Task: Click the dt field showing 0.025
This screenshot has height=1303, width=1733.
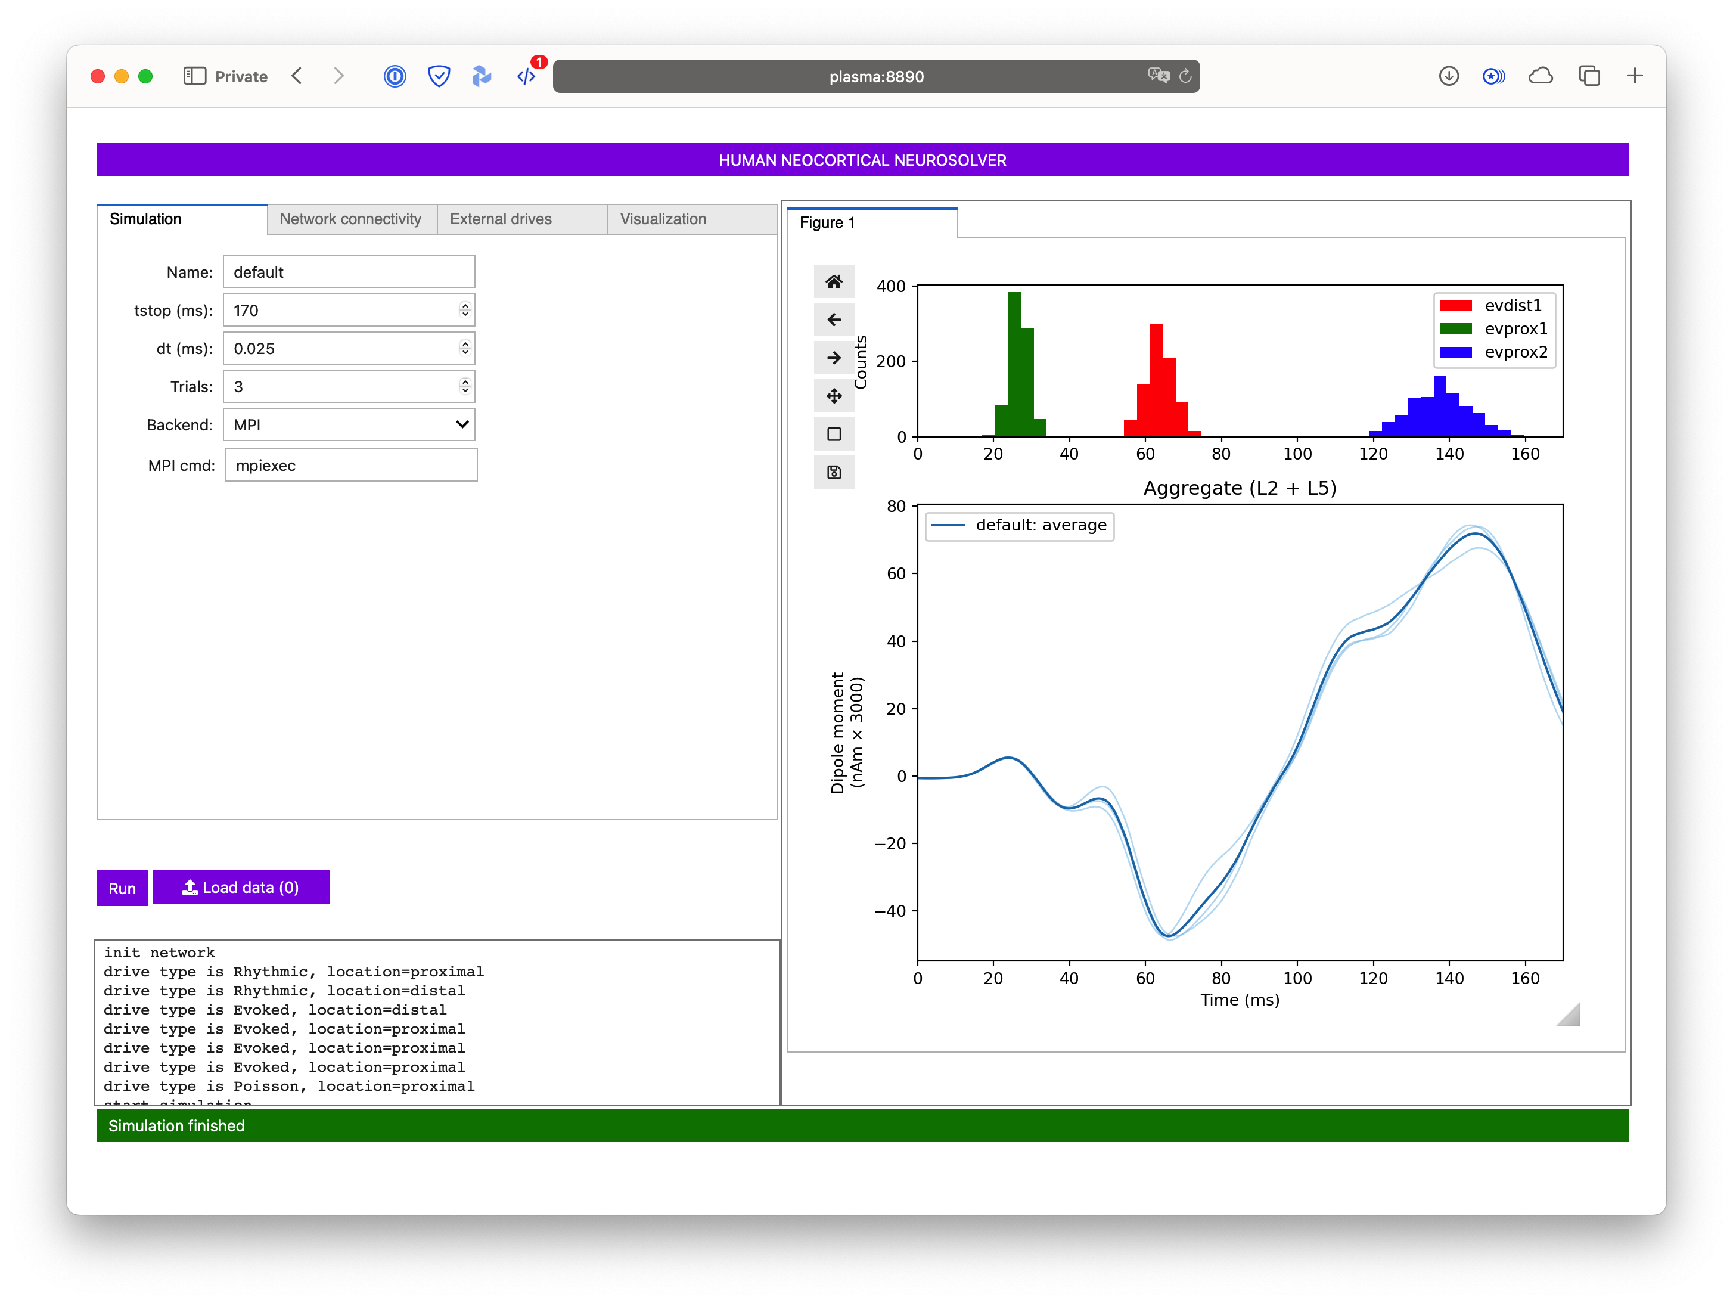Action: (349, 349)
